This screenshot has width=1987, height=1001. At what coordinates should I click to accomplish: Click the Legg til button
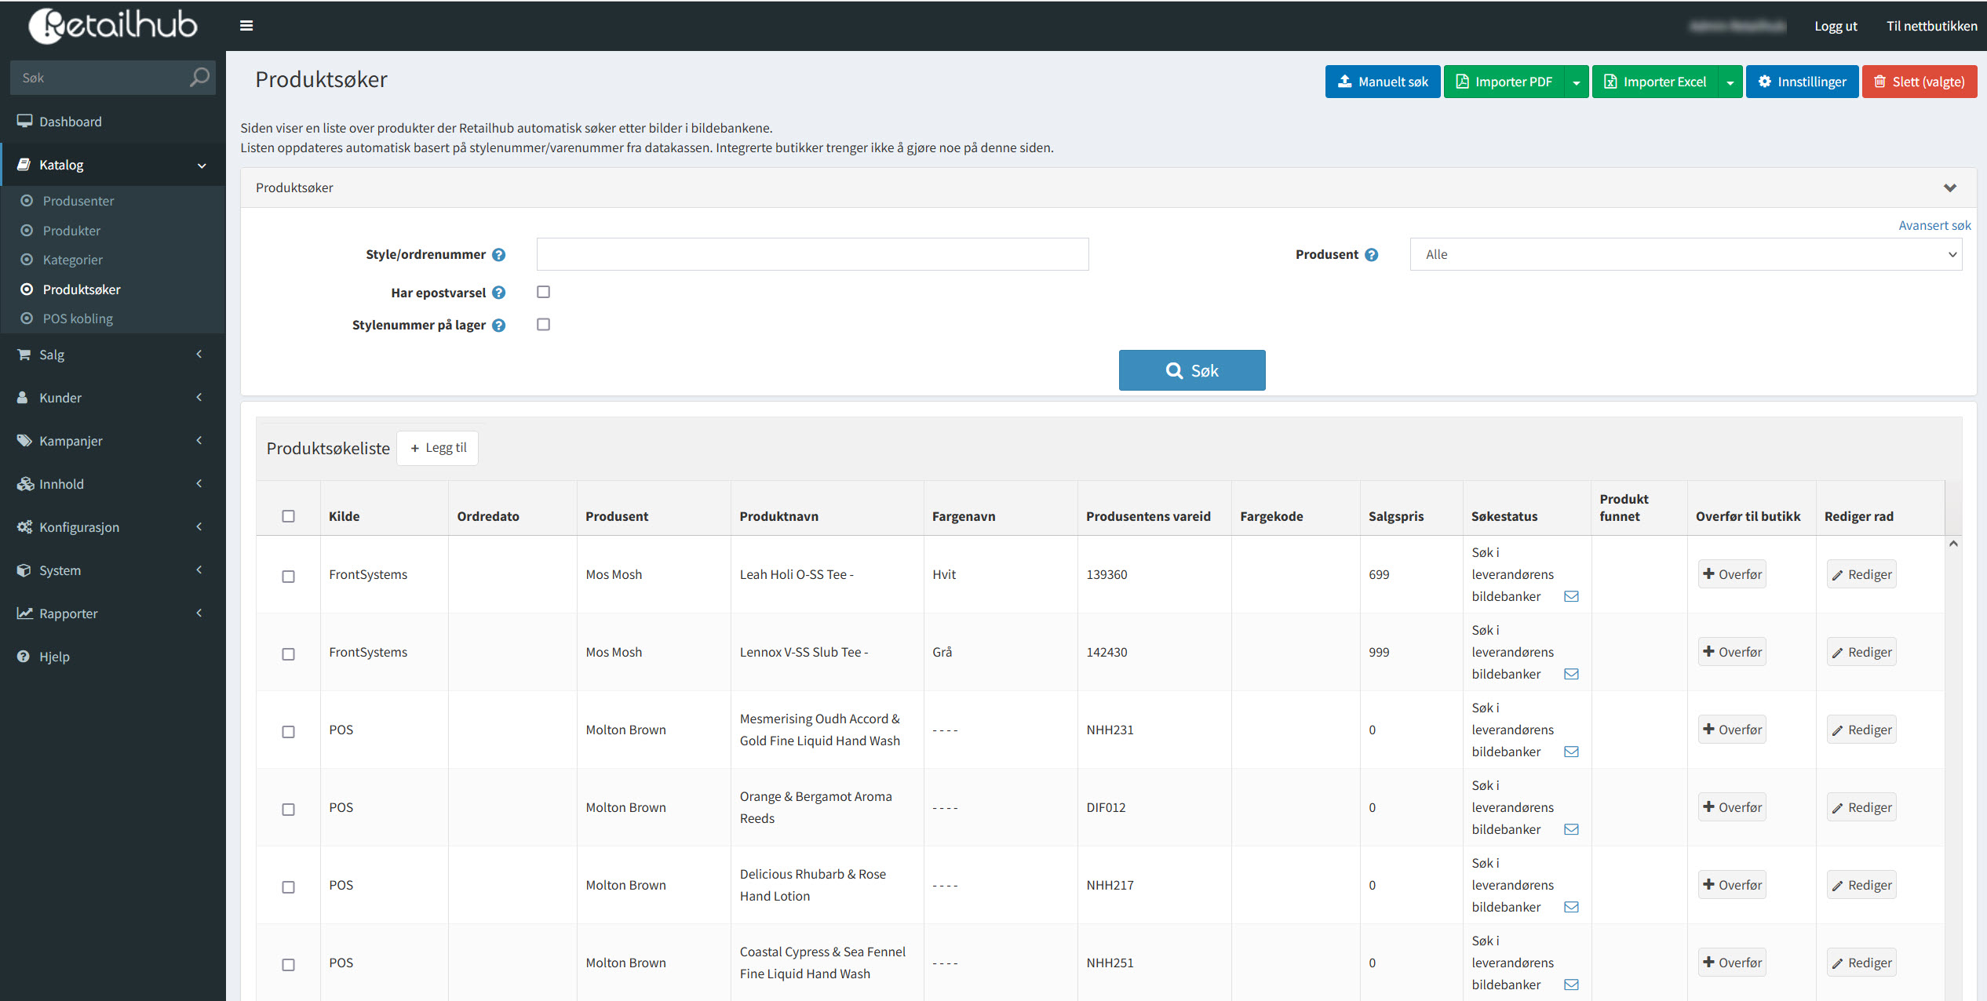click(x=438, y=448)
